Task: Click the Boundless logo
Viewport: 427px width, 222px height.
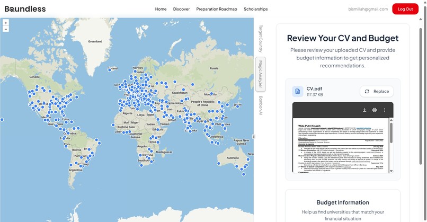Action: (25, 9)
